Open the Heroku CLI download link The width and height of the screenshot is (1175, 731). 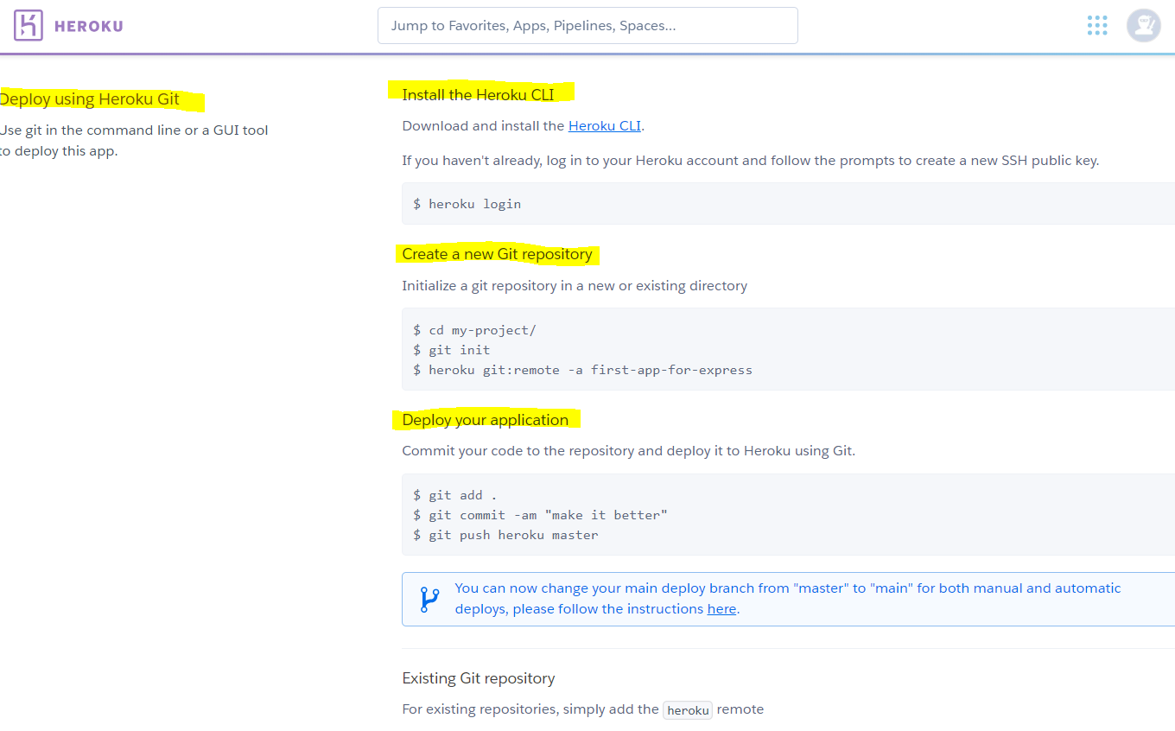(x=605, y=125)
